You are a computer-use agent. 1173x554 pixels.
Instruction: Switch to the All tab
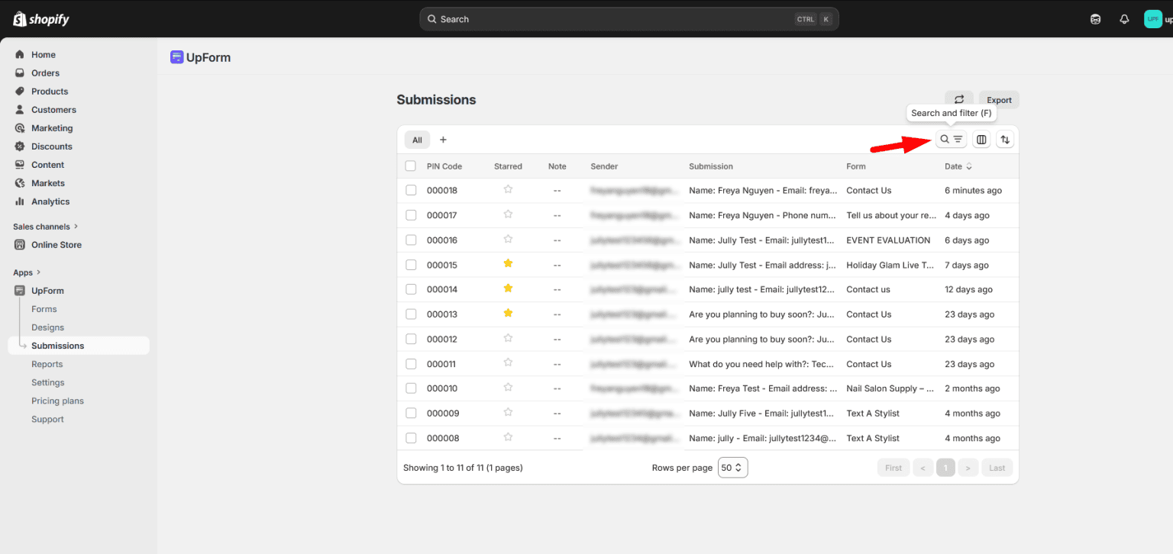(x=417, y=140)
